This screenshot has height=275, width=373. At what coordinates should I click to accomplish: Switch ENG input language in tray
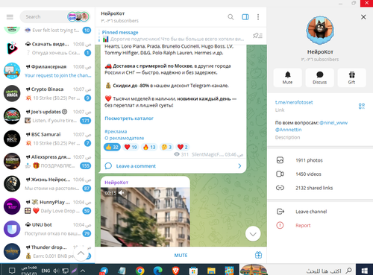46,271
